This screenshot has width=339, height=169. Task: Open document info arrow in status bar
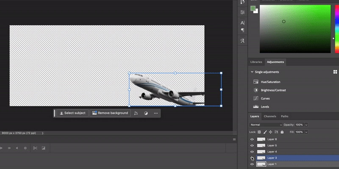pos(43,133)
